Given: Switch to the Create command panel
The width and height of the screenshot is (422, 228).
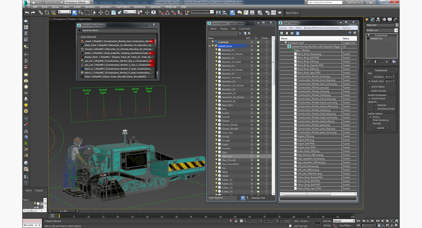Looking at the screenshot, I should (367, 20).
